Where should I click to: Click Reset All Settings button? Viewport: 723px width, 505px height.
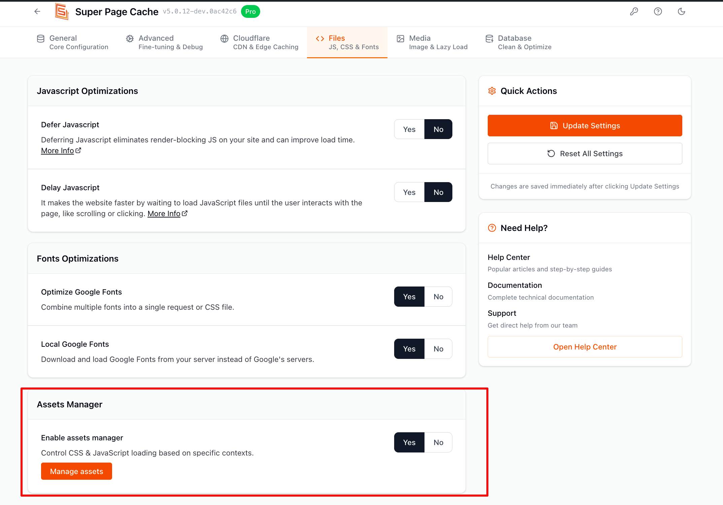click(x=585, y=154)
